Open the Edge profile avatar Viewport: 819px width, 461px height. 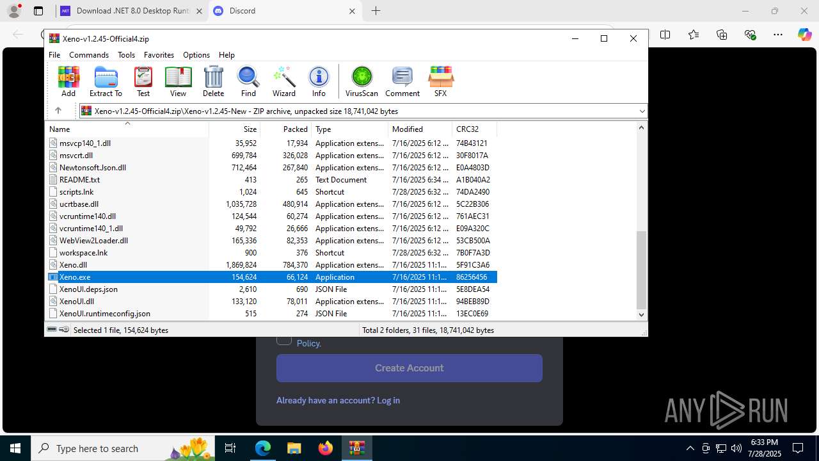[13, 11]
